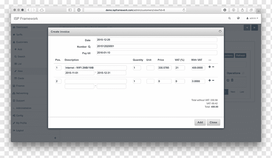Screen dimensions: 272x158
Task: Select Add under Customers in sidebar
Action: (20, 49)
